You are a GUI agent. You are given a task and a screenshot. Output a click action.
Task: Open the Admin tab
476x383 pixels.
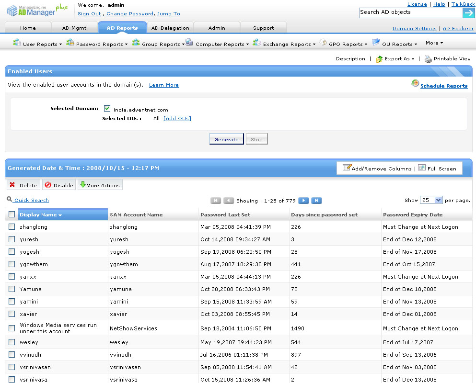[217, 28]
